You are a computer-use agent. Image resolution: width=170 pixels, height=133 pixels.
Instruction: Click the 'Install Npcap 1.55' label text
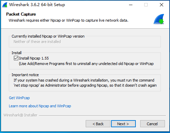[x=34, y=58]
